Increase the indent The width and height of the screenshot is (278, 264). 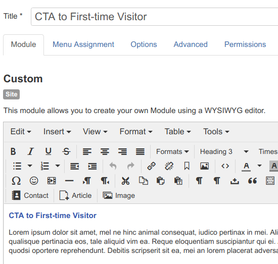pyautogui.click(x=92, y=166)
